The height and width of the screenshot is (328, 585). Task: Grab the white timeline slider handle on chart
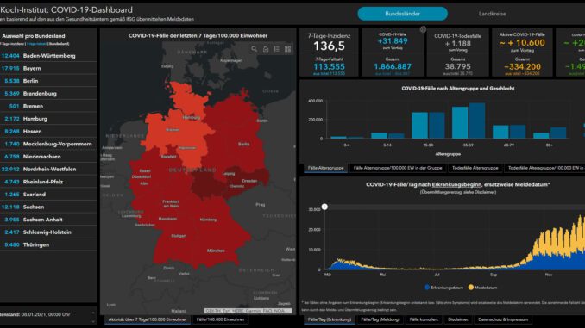(x=324, y=207)
